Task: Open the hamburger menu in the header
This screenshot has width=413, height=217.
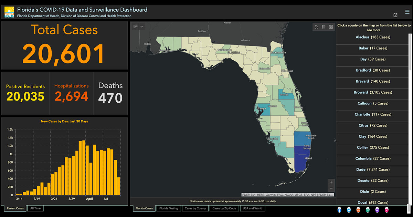Action: point(407,12)
